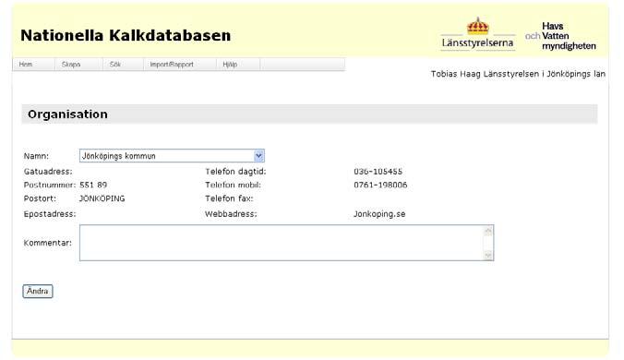The width and height of the screenshot is (624, 360).
Task: Click the Webbadress label
Action: [x=231, y=214]
